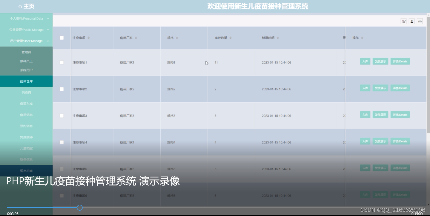Sort by 库存数量 column arrows
This screenshot has width=430, height=216.
tap(231, 38)
